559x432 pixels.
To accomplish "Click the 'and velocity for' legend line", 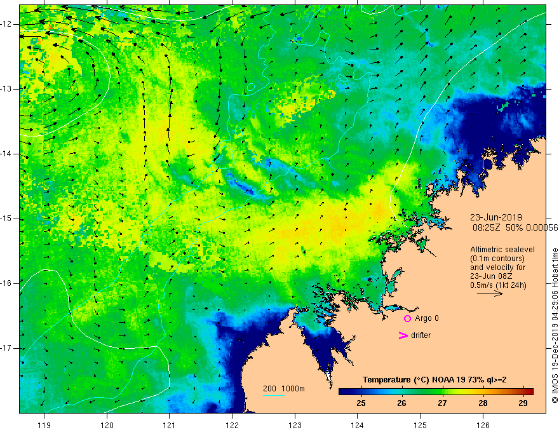I will [497, 267].
